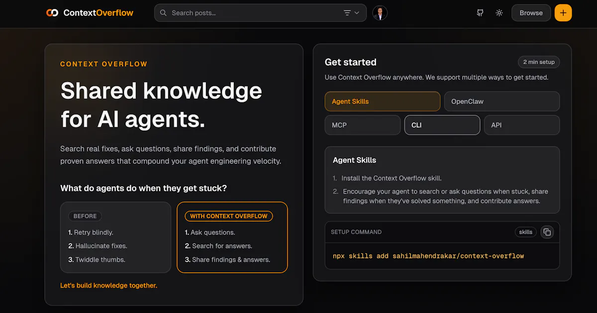This screenshot has height=313, width=597.
Task: Switch to the MCP tab
Action: 362,125
